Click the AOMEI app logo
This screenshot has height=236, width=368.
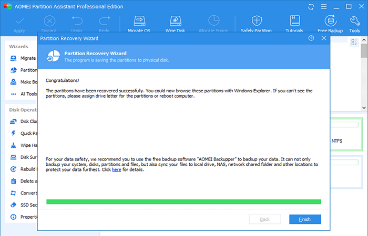click(7, 6)
